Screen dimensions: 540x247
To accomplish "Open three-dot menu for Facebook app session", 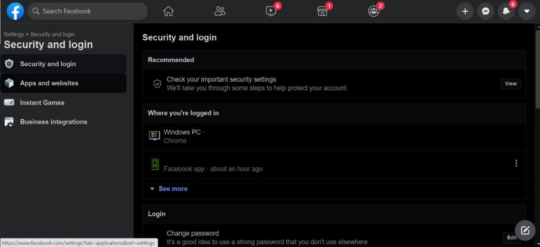I will (x=516, y=163).
